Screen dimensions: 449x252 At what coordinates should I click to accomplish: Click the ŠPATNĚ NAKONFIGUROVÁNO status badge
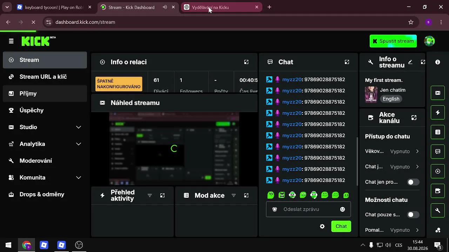(x=119, y=84)
